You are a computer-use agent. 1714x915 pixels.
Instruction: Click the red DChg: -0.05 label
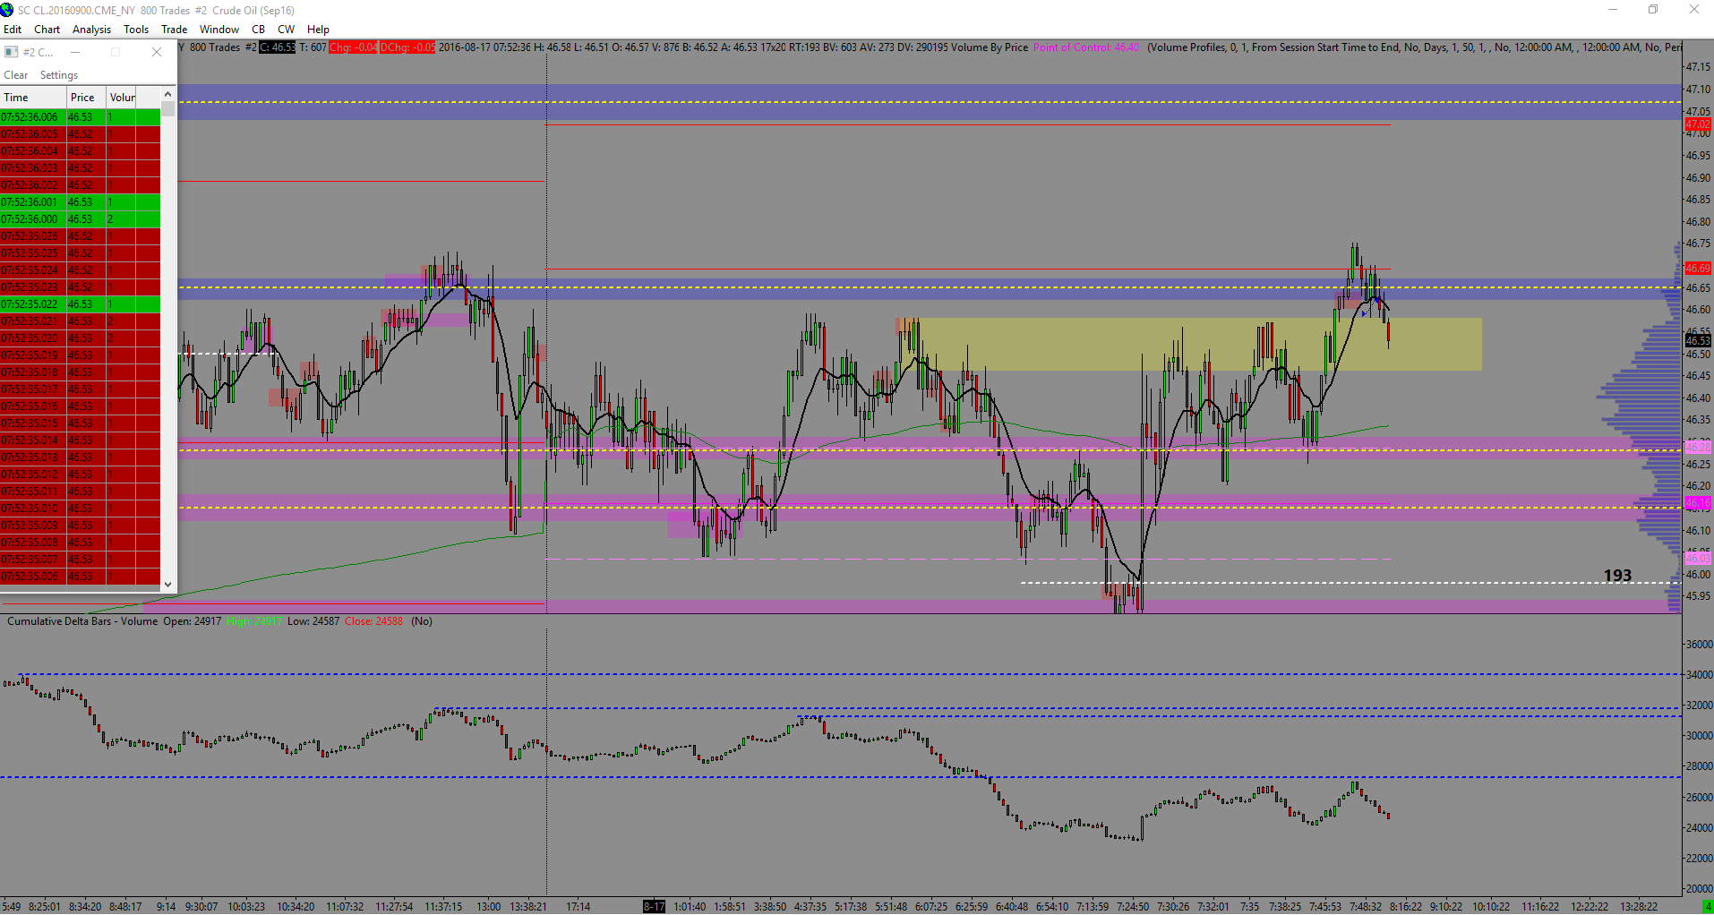(407, 47)
